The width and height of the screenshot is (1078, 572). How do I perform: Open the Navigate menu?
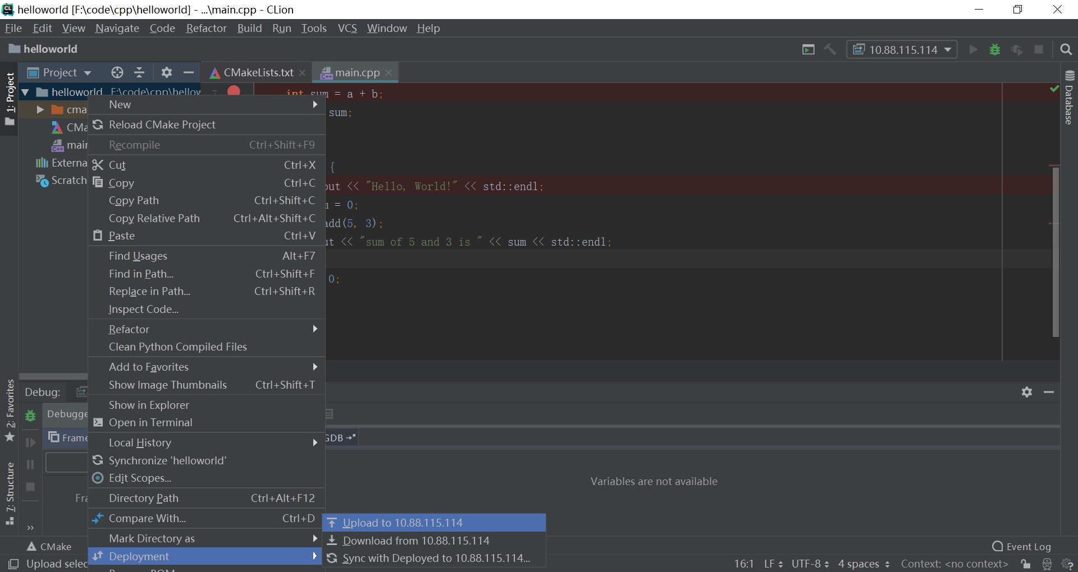tap(117, 28)
